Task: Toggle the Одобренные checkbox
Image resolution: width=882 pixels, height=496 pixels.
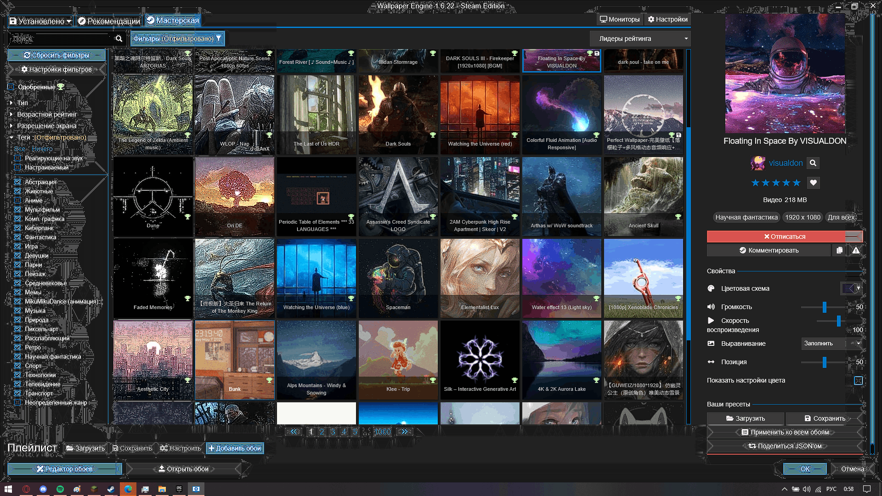Action: pyautogui.click(x=11, y=87)
